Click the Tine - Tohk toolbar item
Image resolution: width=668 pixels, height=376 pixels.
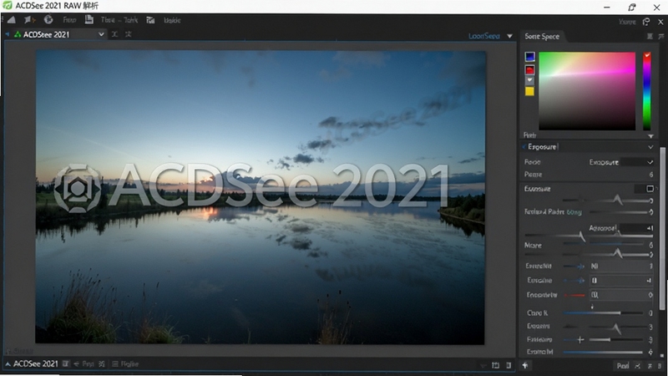[119, 19]
